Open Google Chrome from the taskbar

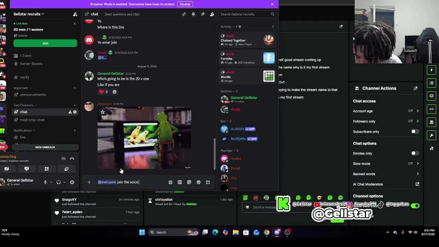click(x=266, y=232)
